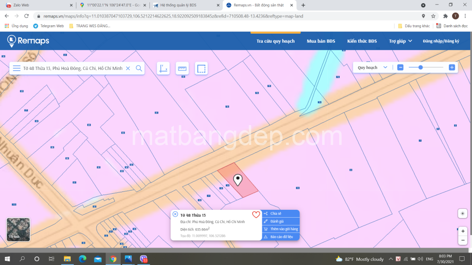The width and height of the screenshot is (472, 265).
Task: Click the magnifier search icon
Action: [x=139, y=68]
